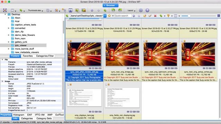Click the green up-folder icon in the main toolbar
The image size is (221, 124).
(x=105, y=10)
